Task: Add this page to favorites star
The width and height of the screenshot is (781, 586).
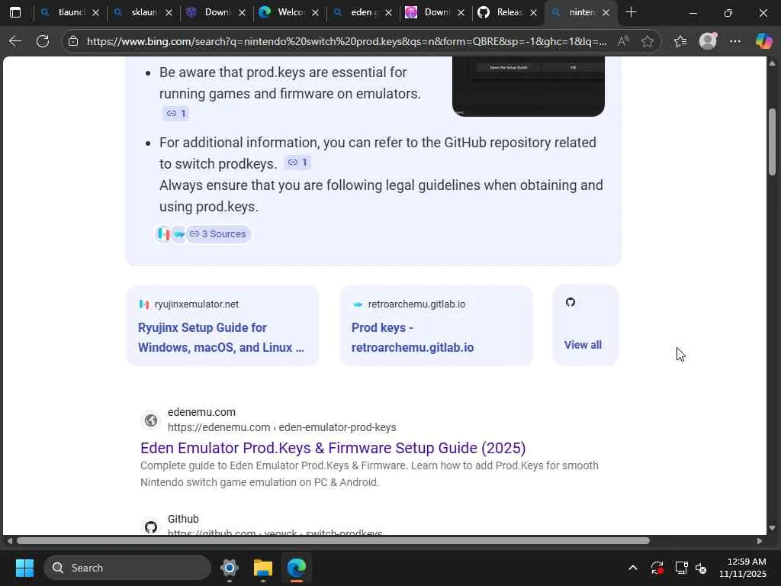Action: pos(648,41)
